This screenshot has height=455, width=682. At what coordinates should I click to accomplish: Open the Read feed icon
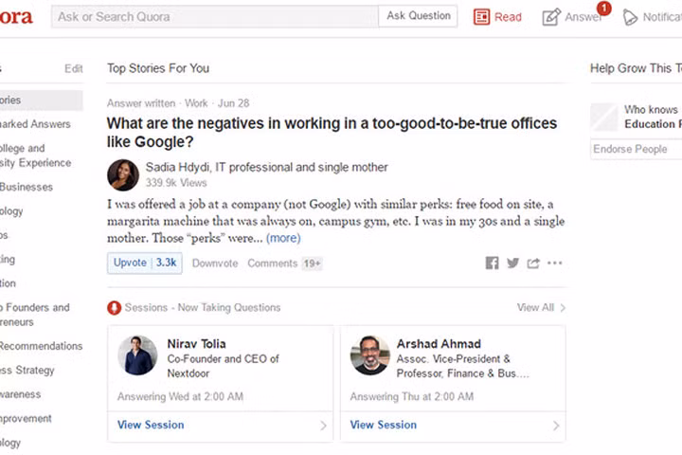(481, 17)
